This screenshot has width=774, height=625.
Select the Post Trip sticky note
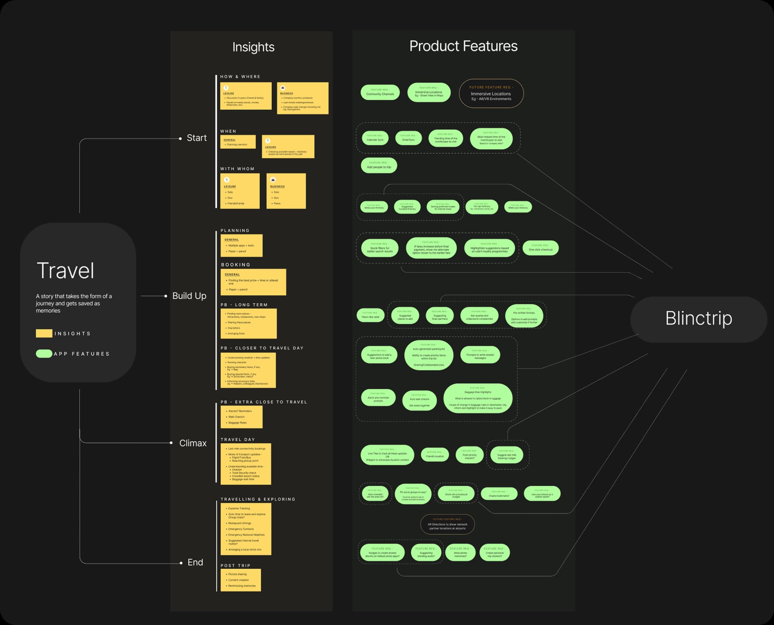[x=241, y=580]
